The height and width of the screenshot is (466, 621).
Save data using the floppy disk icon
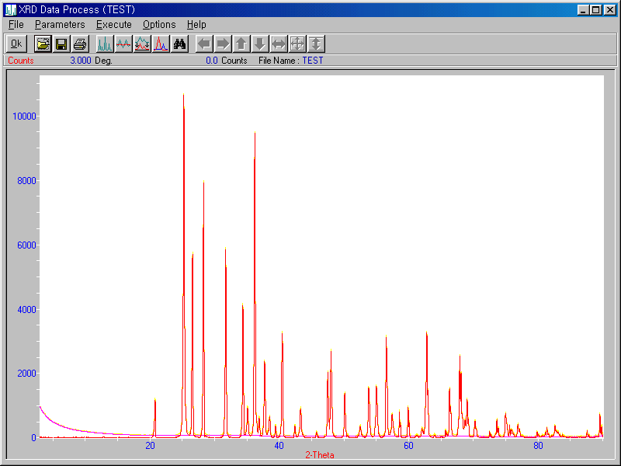click(61, 43)
